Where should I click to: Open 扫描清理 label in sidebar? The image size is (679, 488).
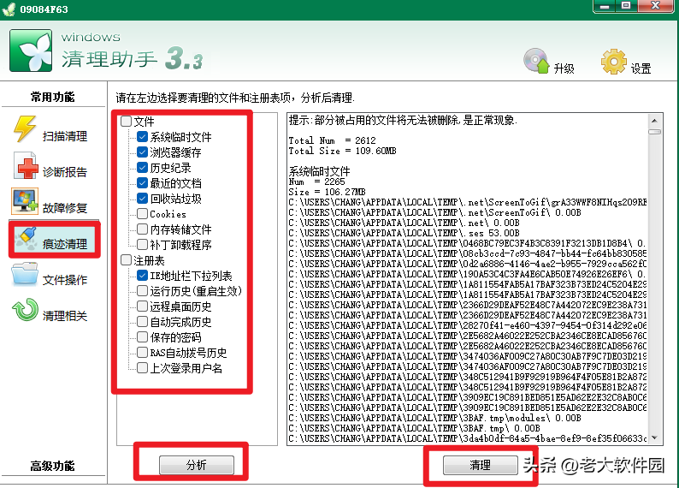coord(65,136)
